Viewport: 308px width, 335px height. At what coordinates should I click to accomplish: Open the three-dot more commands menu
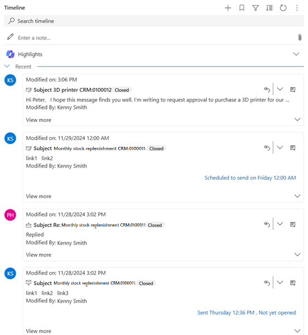(x=297, y=8)
